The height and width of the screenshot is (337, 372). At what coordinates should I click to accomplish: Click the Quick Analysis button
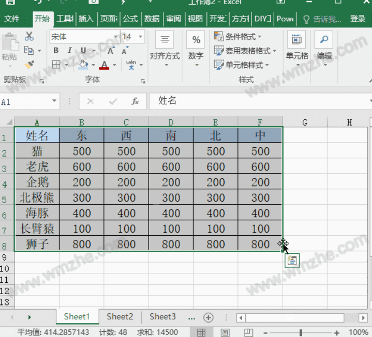tap(292, 261)
